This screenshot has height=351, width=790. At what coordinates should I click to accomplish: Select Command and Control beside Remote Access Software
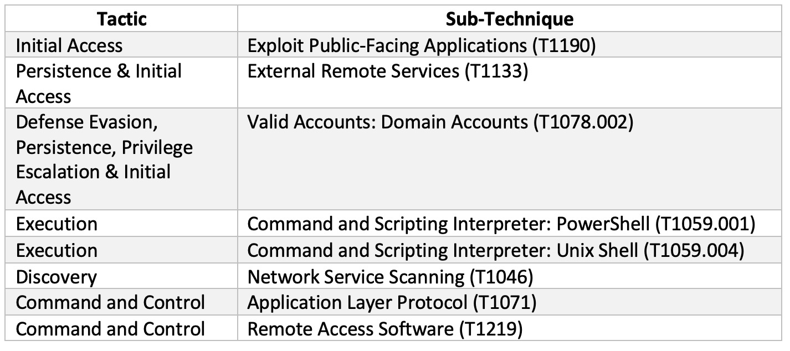pos(110,329)
